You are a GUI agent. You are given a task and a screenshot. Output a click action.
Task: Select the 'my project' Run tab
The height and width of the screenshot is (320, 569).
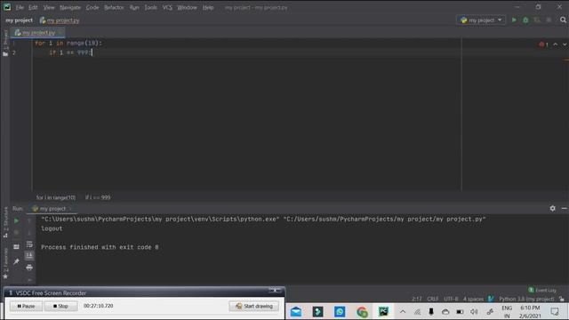coord(52,209)
